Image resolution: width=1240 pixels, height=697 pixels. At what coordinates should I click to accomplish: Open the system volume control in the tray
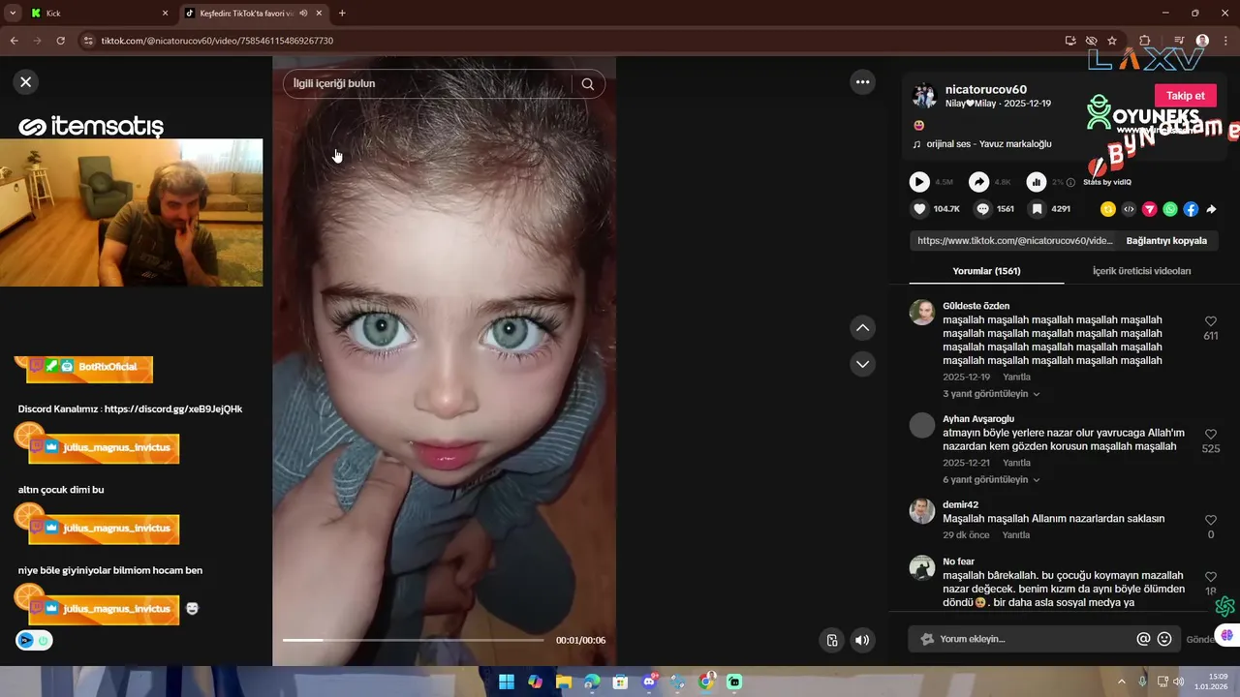pyautogui.click(x=1179, y=682)
